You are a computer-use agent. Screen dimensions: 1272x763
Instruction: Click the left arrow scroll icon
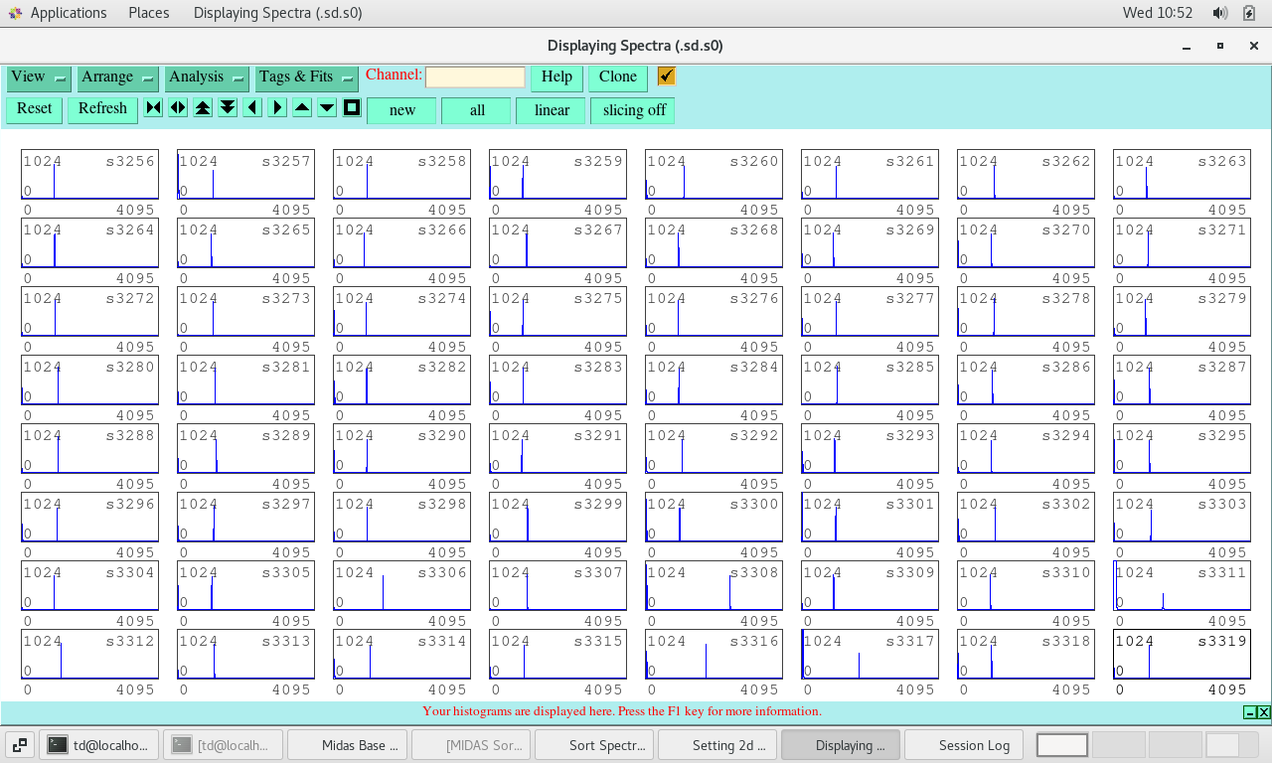point(252,107)
